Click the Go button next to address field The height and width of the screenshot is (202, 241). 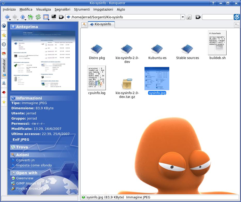(189, 17)
